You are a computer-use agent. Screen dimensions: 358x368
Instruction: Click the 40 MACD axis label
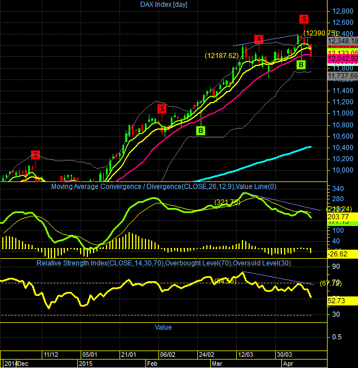(336, 241)
